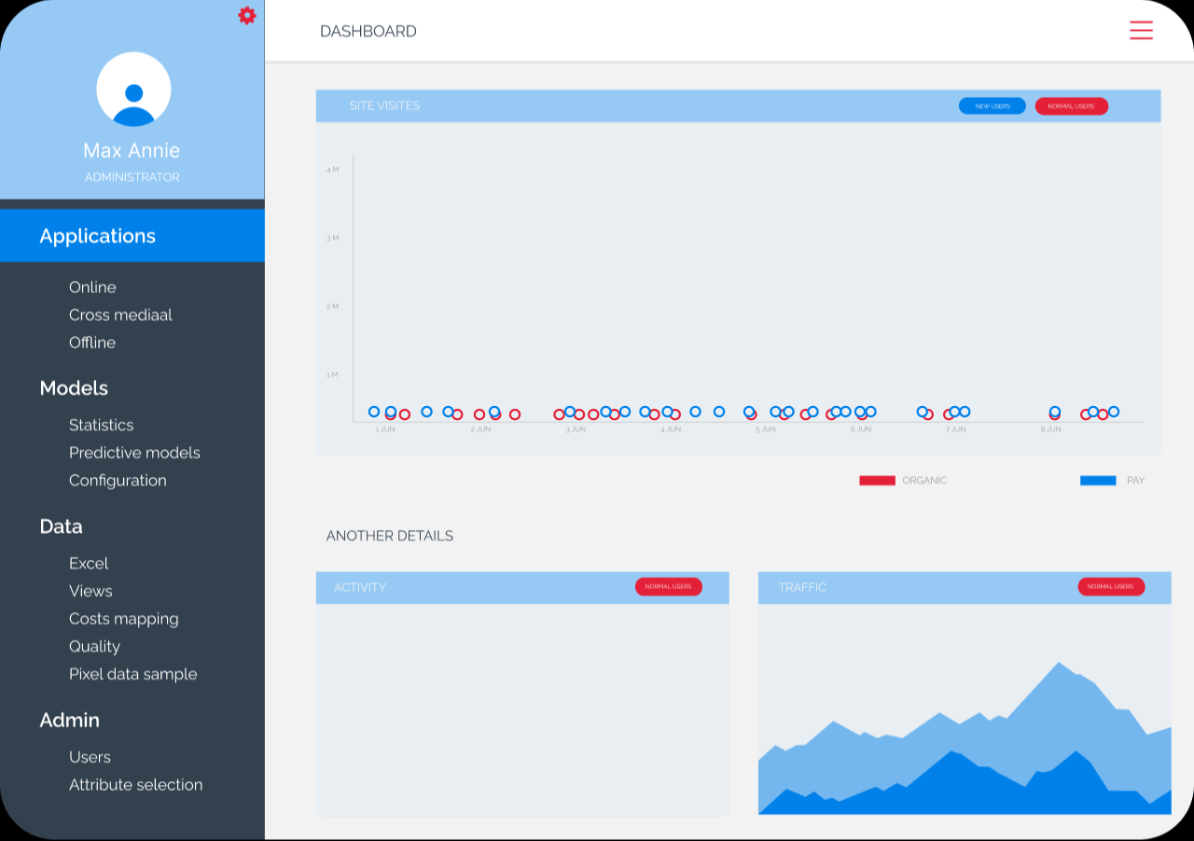The image size is (1194, 841).
Task: Expand the Data section in sidebar
Action: 61,526
